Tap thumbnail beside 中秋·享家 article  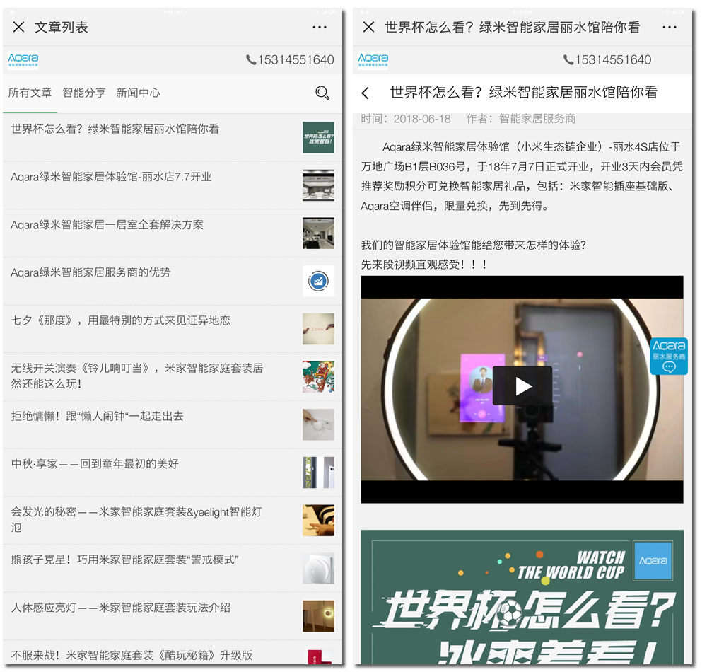318,473
